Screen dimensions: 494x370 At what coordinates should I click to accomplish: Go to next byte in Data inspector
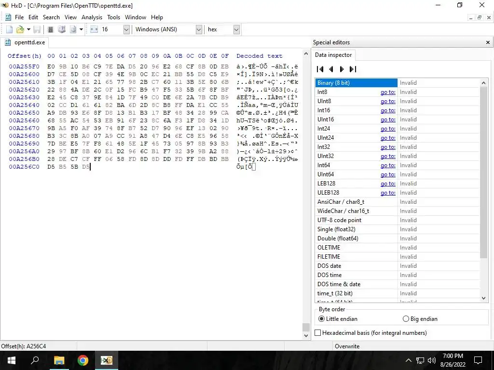coord(342,69)
